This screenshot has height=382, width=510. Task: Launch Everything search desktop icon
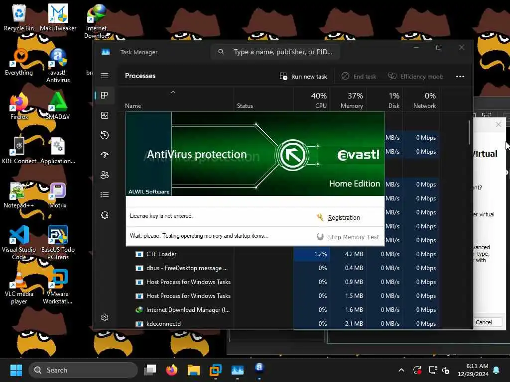[x=19, y=62]
